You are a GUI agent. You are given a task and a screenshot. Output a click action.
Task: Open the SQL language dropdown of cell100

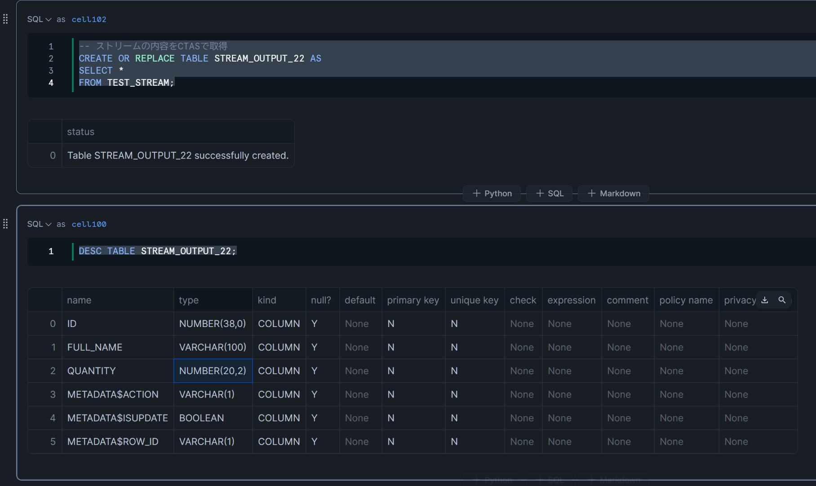(39, 224)
